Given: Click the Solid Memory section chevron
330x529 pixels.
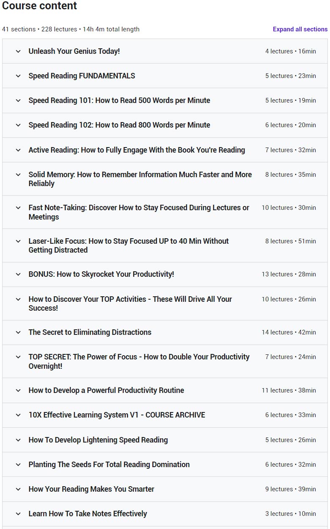Looking at the screenshot, I should (18, 175).
